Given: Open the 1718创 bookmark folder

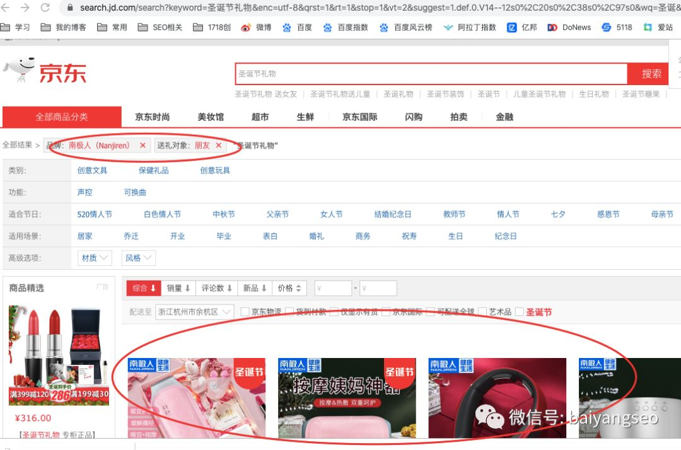Looking at the screenshot, I should [211, 27].
